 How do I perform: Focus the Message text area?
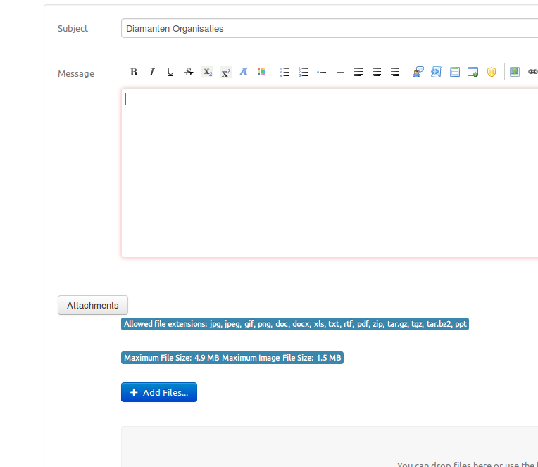pos(330,173)
